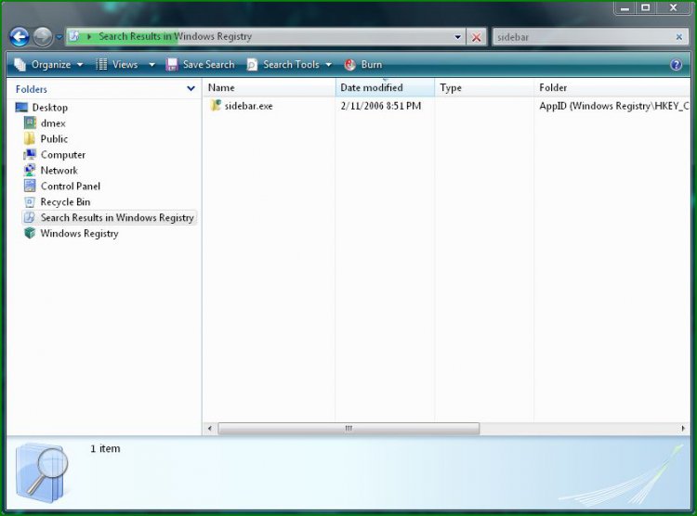Maximize the Explorer window
Image resolution: width=697 pixels, height=516 pixels.
point(646,8)
